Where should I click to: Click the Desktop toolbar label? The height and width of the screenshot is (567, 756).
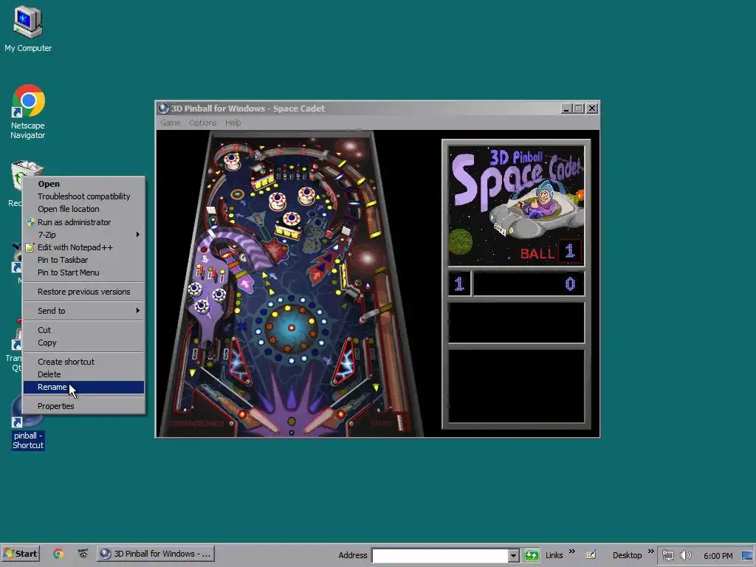(627, 555)
